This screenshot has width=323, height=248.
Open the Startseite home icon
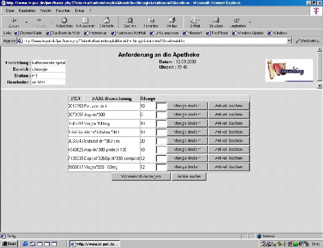coord(106,22)
